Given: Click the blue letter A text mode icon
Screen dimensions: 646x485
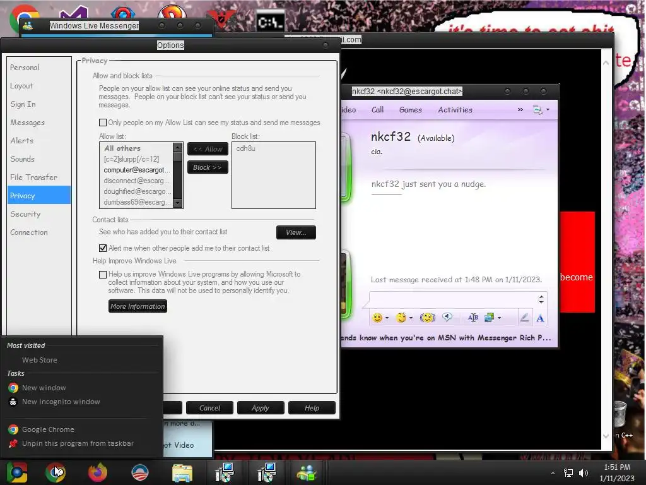Looking at the screenshot, I should (x=540, y=318).
